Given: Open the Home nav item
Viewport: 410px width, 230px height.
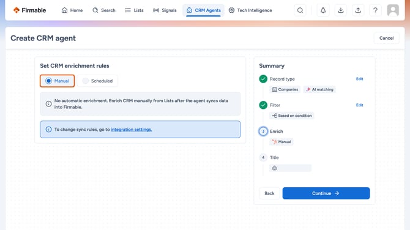Looking at the screenshot, I should (x=72, y=10).
